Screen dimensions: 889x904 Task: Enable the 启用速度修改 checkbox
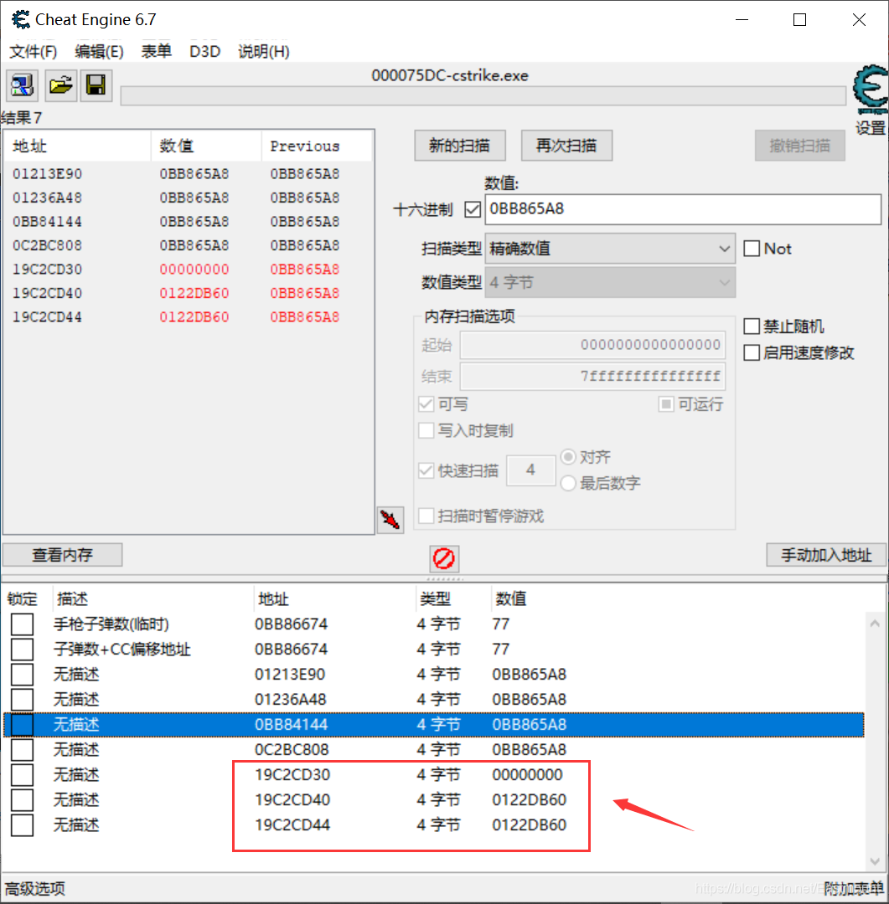coord(752,352)
